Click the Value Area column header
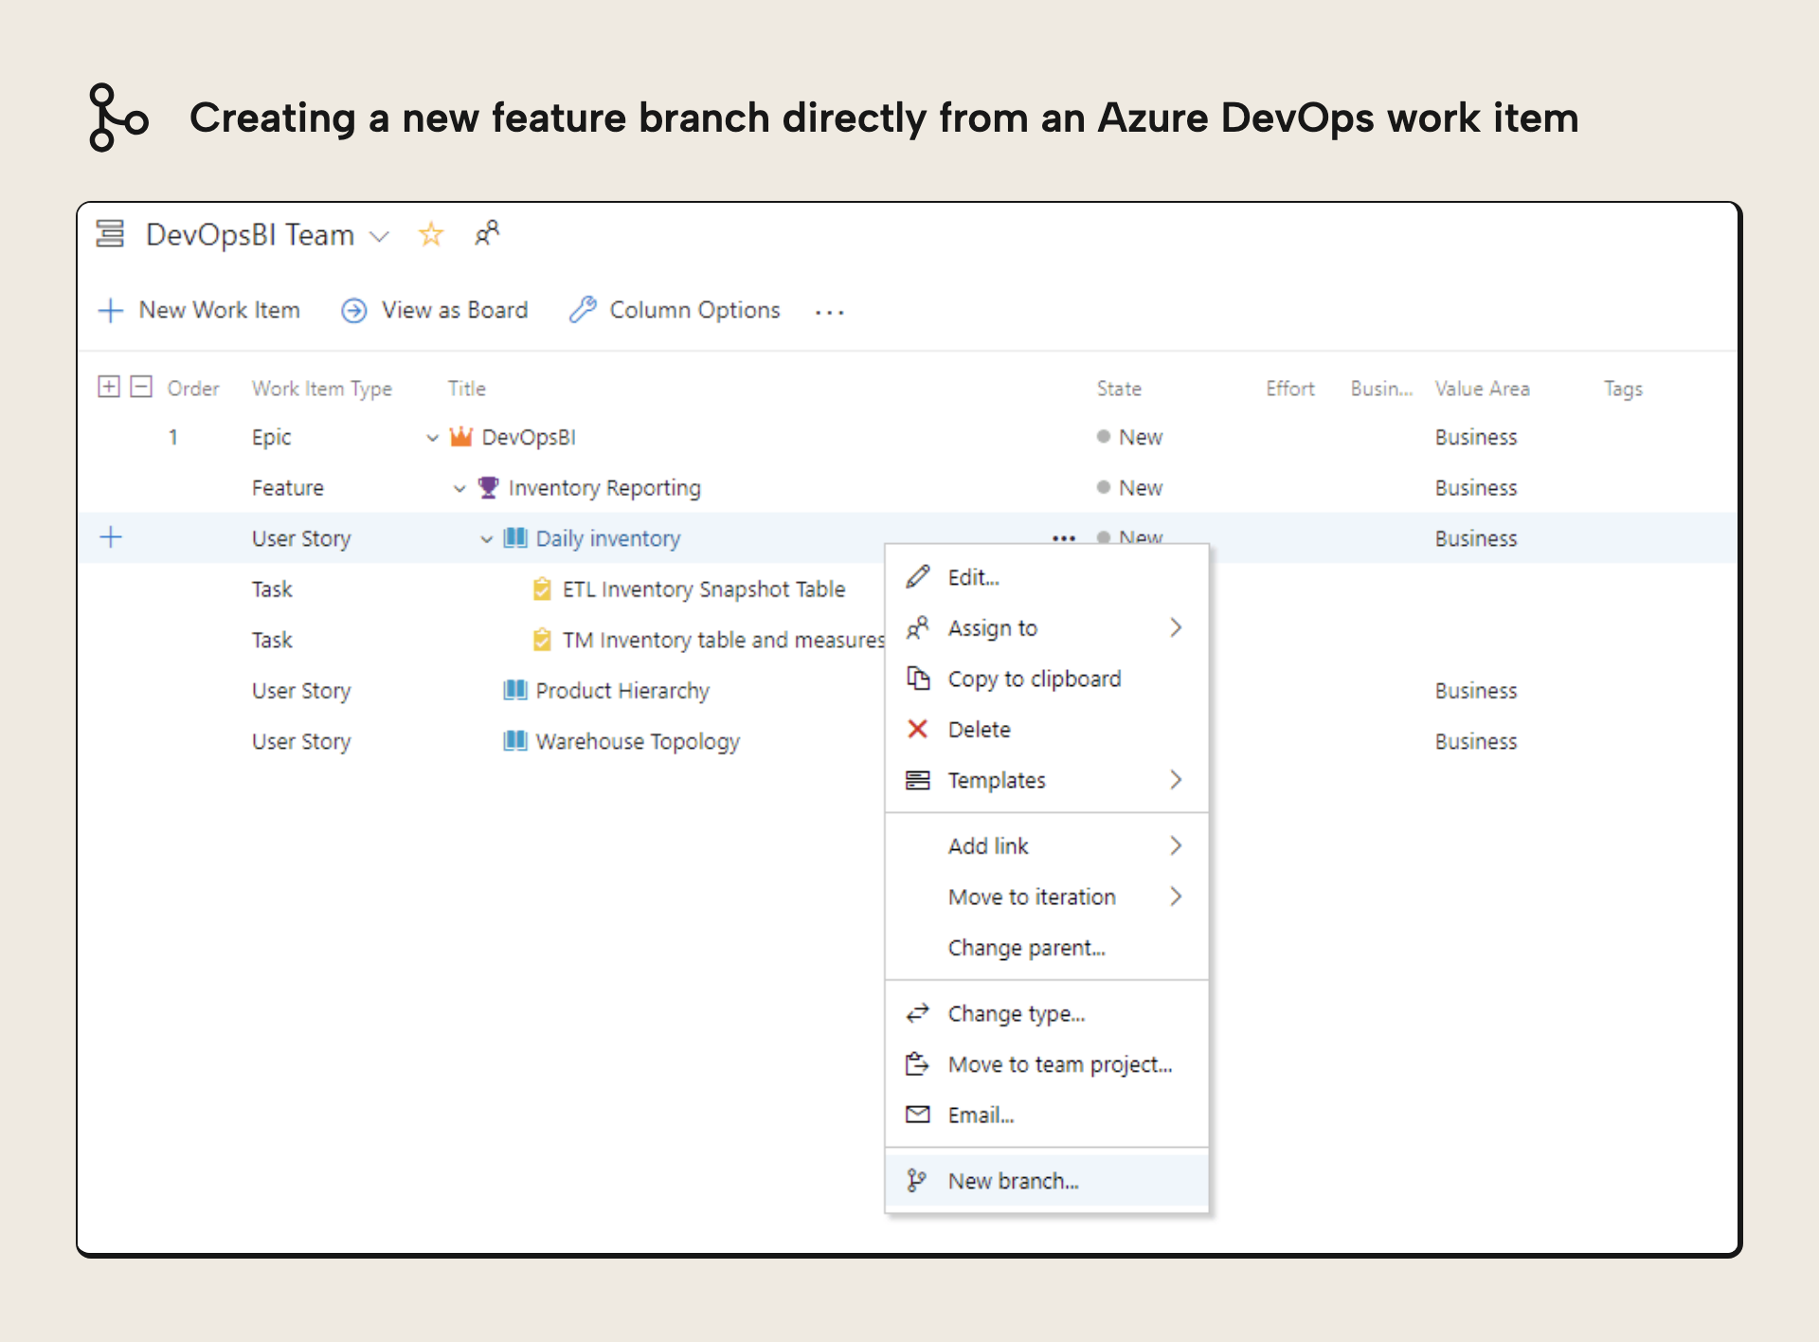1819x1342 pixels. pyautogui.click(x=1483, y=389)
